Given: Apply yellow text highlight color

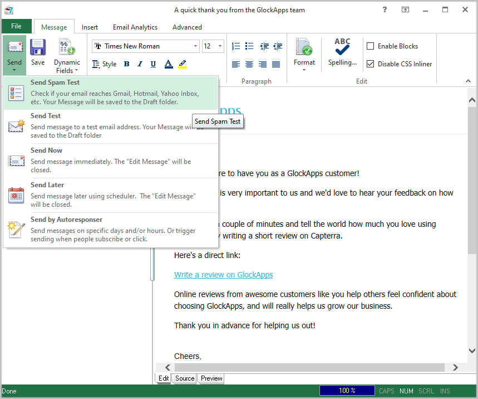Looking at the screenshot, I should [x=183, y=64].
